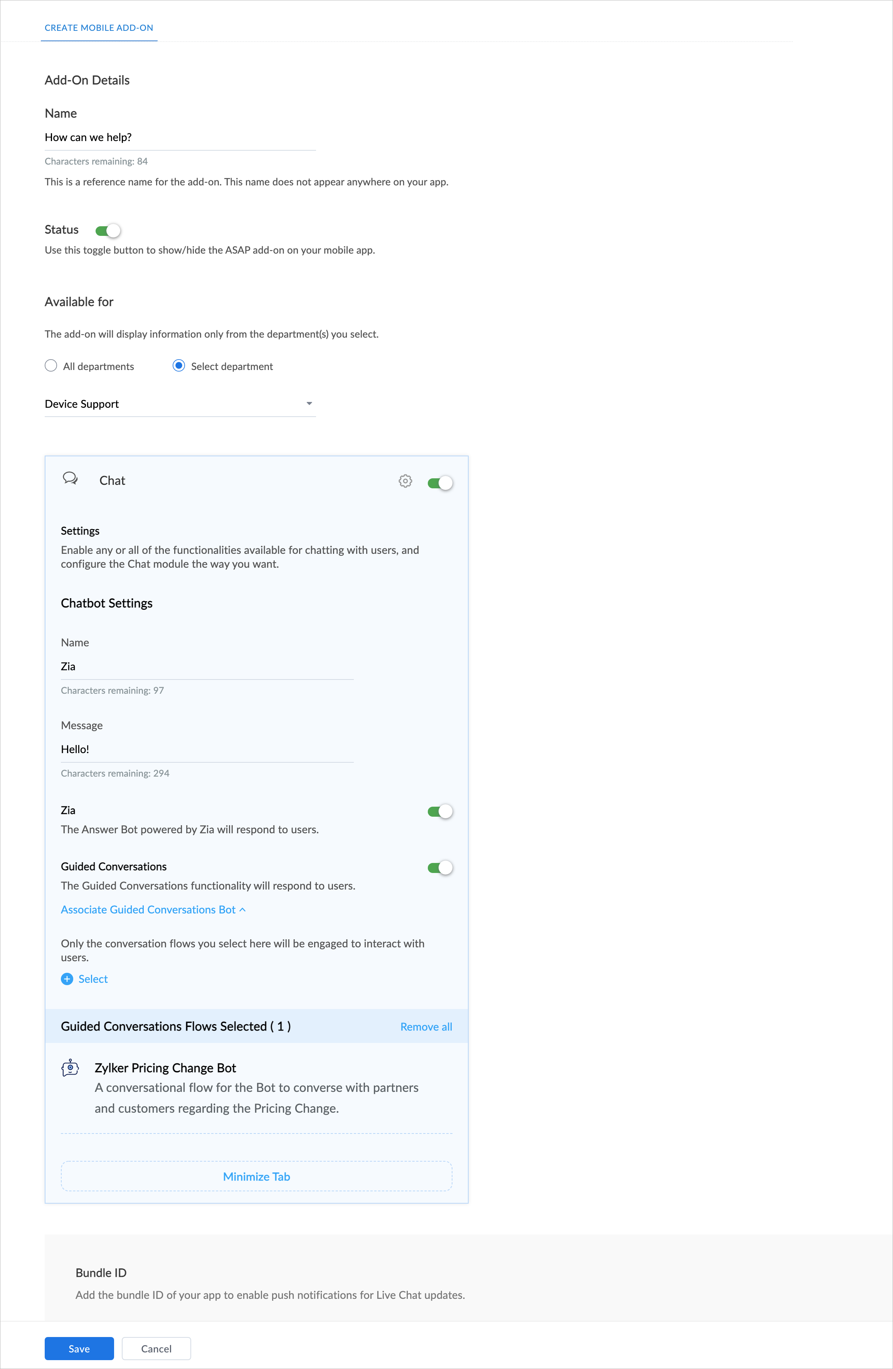Choose the Select department radio option
Viewport: 893px width, 1369px height.
tap(179, 366)
